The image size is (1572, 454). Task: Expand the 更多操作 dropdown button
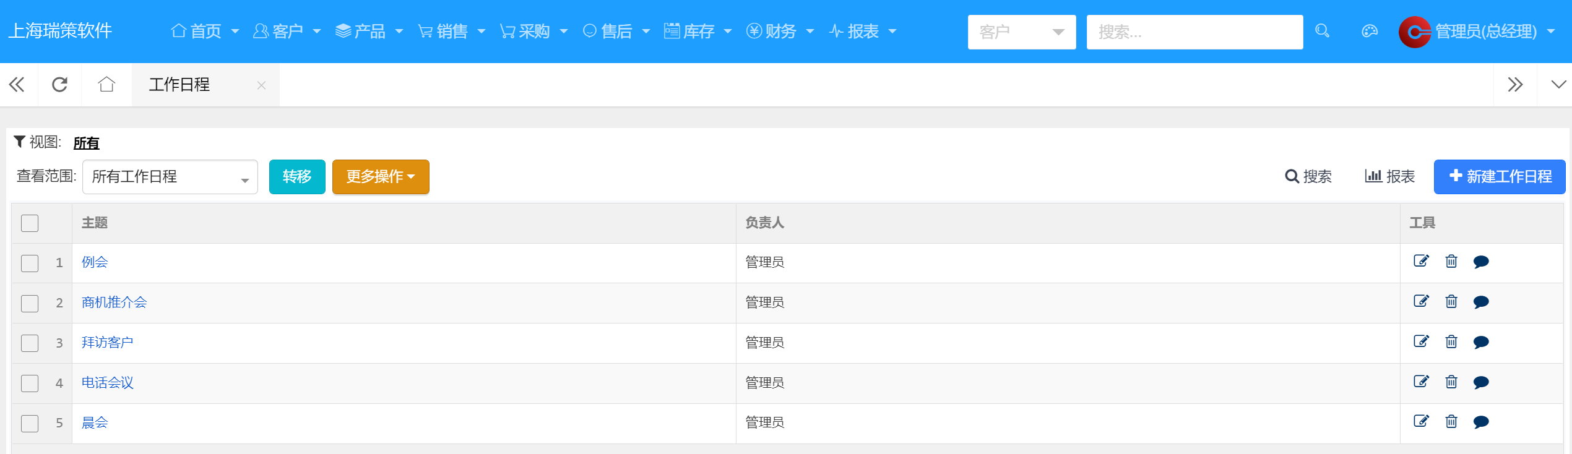(x=381, y=177)
